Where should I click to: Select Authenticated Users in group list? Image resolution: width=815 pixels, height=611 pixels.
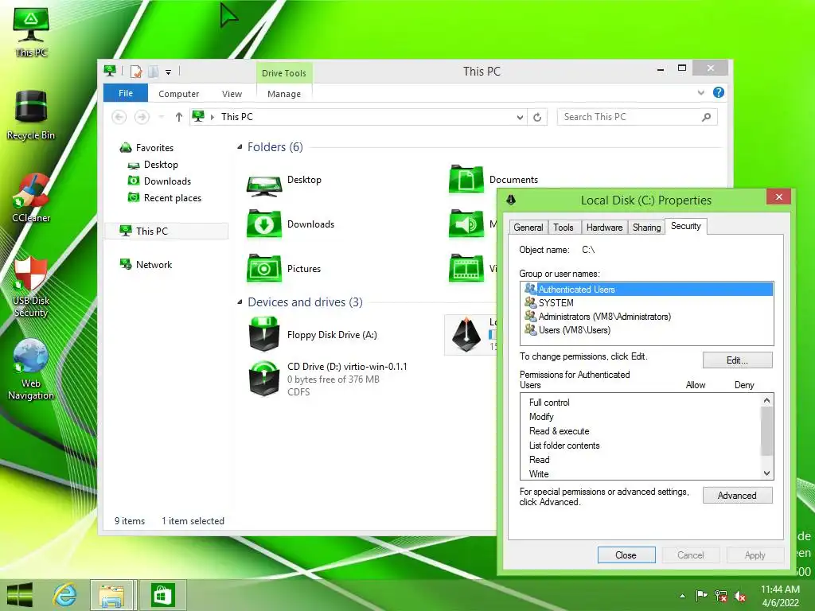[646, 290]
